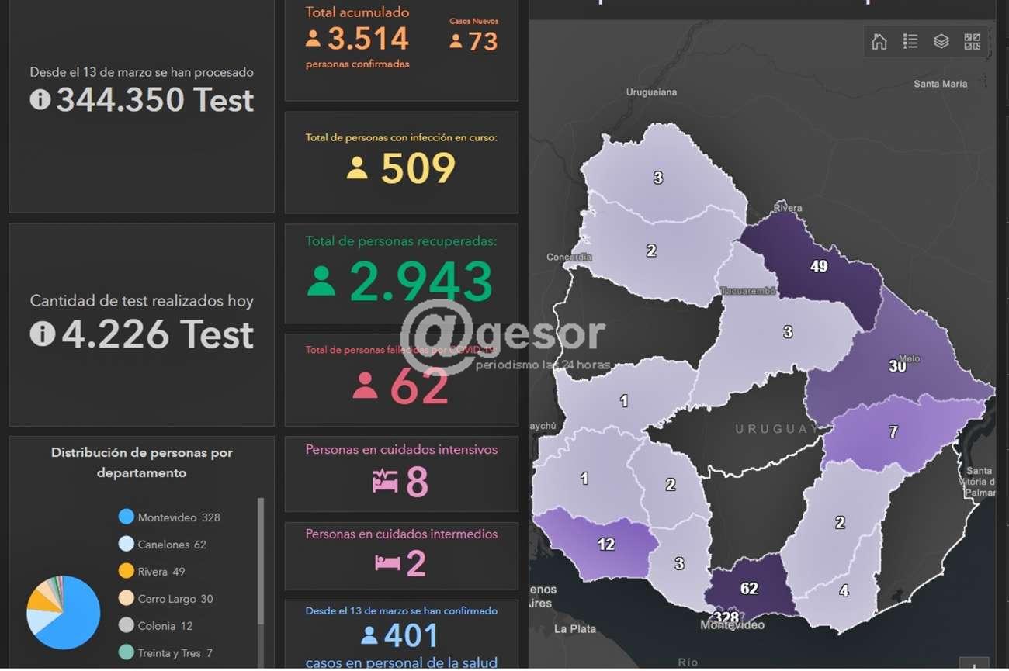Click the map Home extent icon
Viewport: 1009px width, 671px height.
pyautogui.click(x=879, y=42)
